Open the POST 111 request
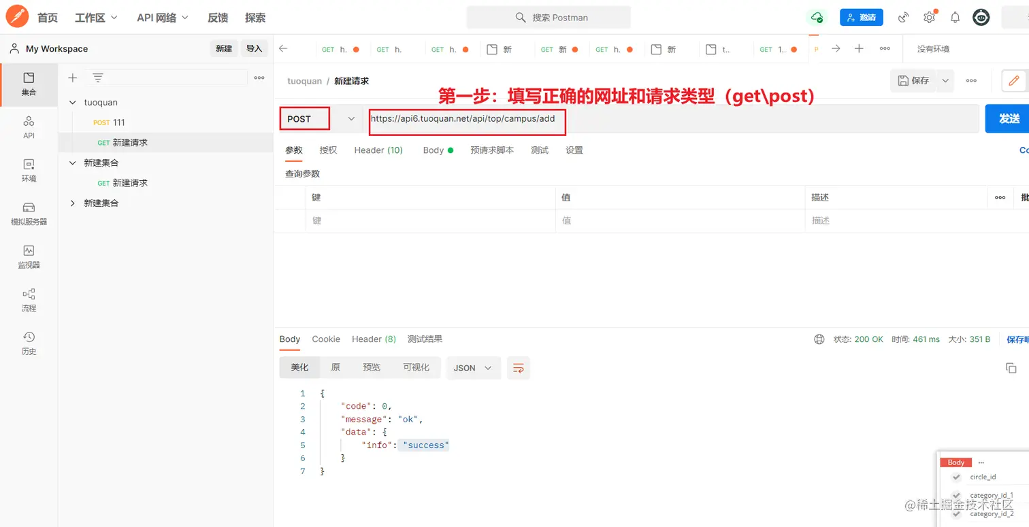The width and height of the screenshot is (1029, 527). pyautogui.click(x=165, y=122)
